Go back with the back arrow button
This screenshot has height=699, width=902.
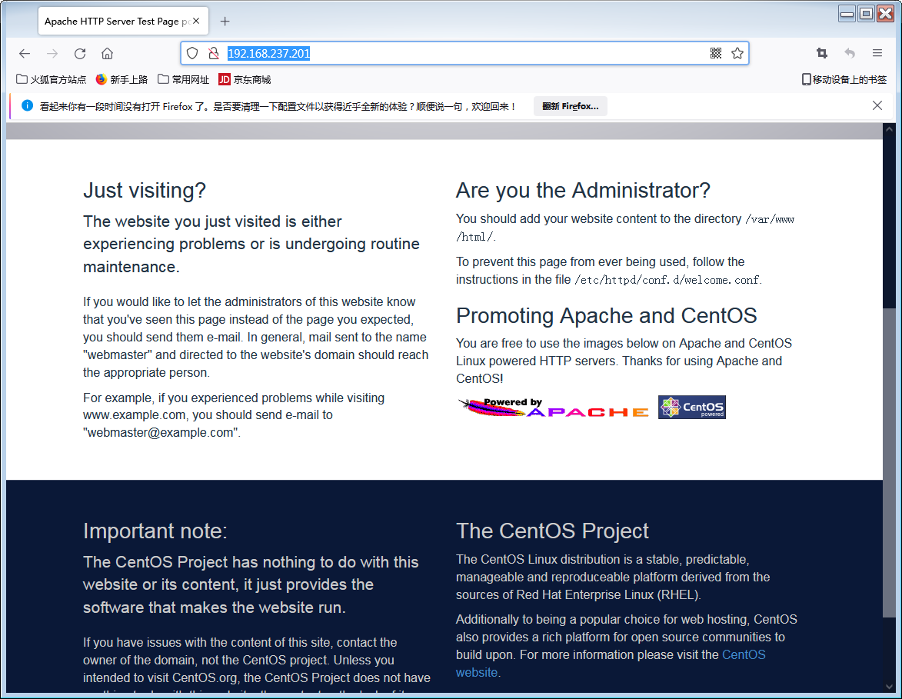coord(24,54)
